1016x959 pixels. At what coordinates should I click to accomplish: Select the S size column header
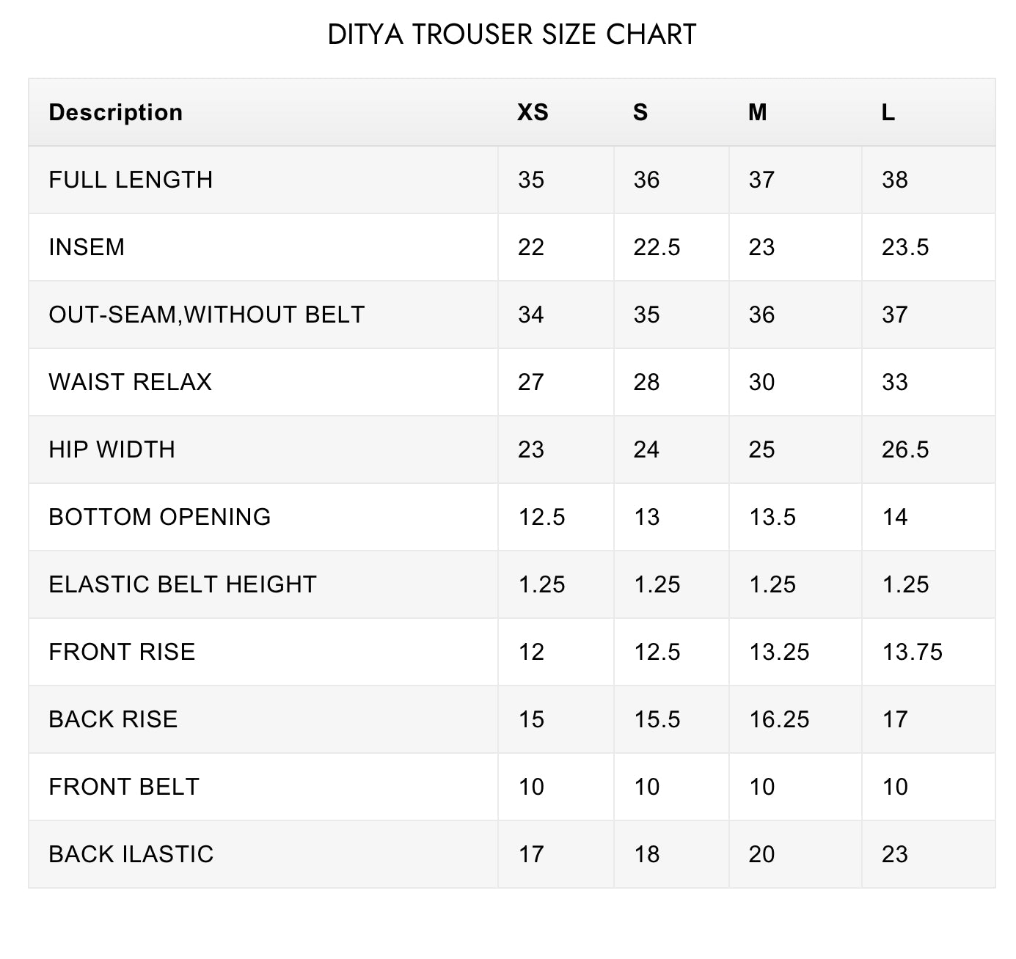pyautogui.click(x=640, y=112)
